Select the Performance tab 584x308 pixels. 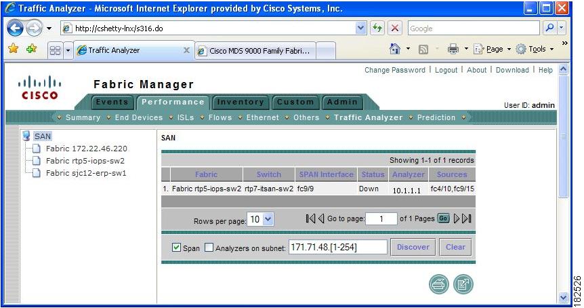[x=173, y=102]
